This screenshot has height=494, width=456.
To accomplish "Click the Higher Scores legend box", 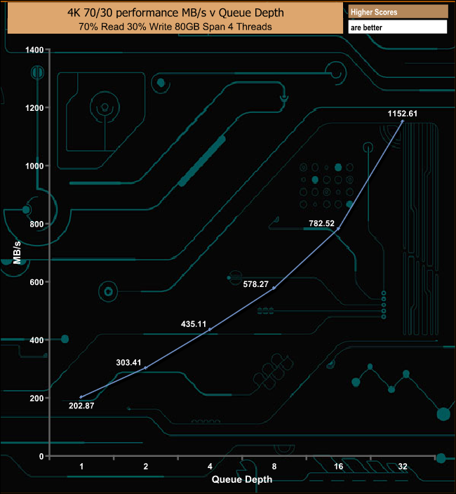I will (x=397, y=11).
